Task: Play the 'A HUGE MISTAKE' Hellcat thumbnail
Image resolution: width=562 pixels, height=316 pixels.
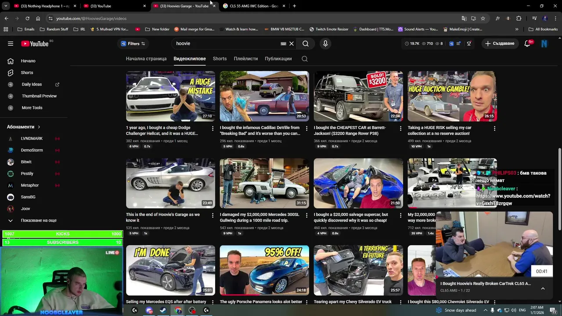Action: click(170, 96)
